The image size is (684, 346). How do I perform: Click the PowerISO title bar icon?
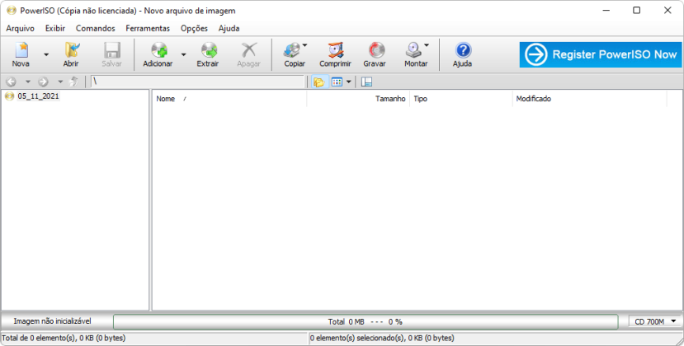click(12, 11)
